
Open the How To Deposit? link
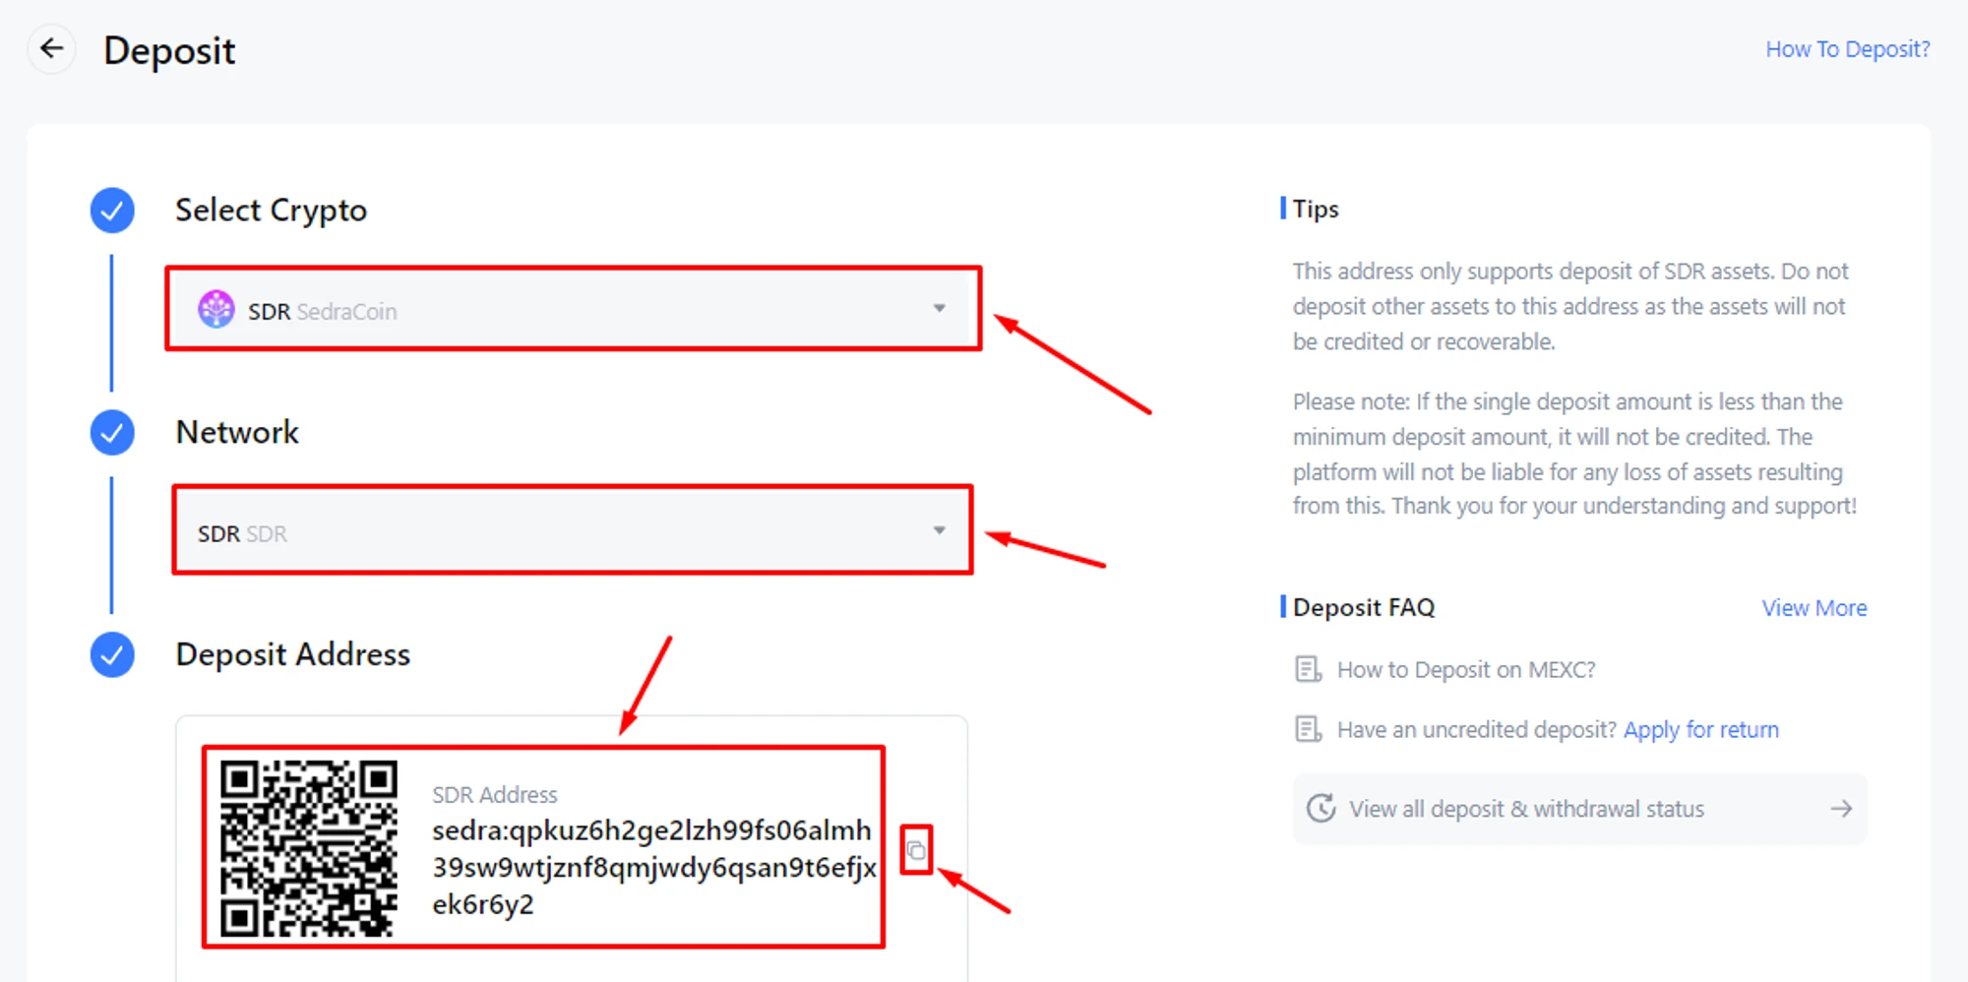coord(1847,49)
